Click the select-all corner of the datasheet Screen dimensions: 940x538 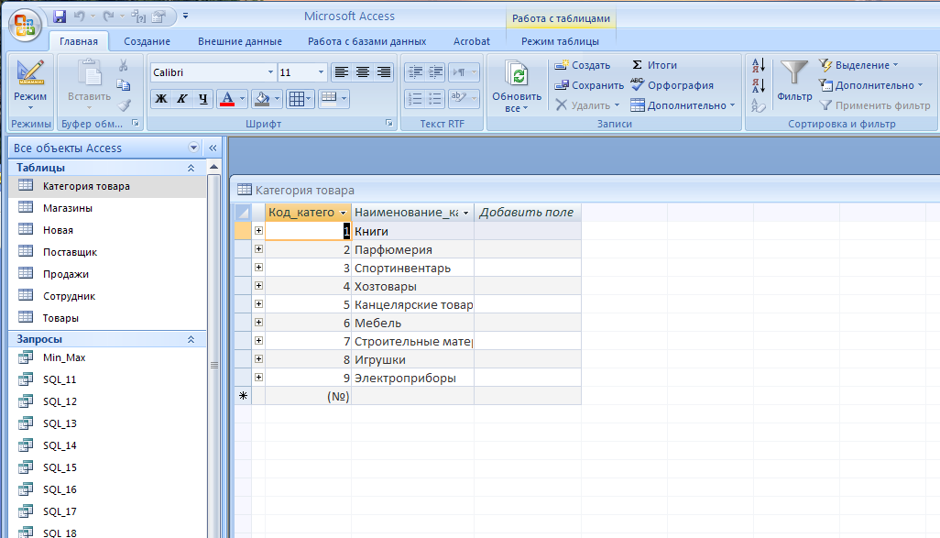pos(243,213)
